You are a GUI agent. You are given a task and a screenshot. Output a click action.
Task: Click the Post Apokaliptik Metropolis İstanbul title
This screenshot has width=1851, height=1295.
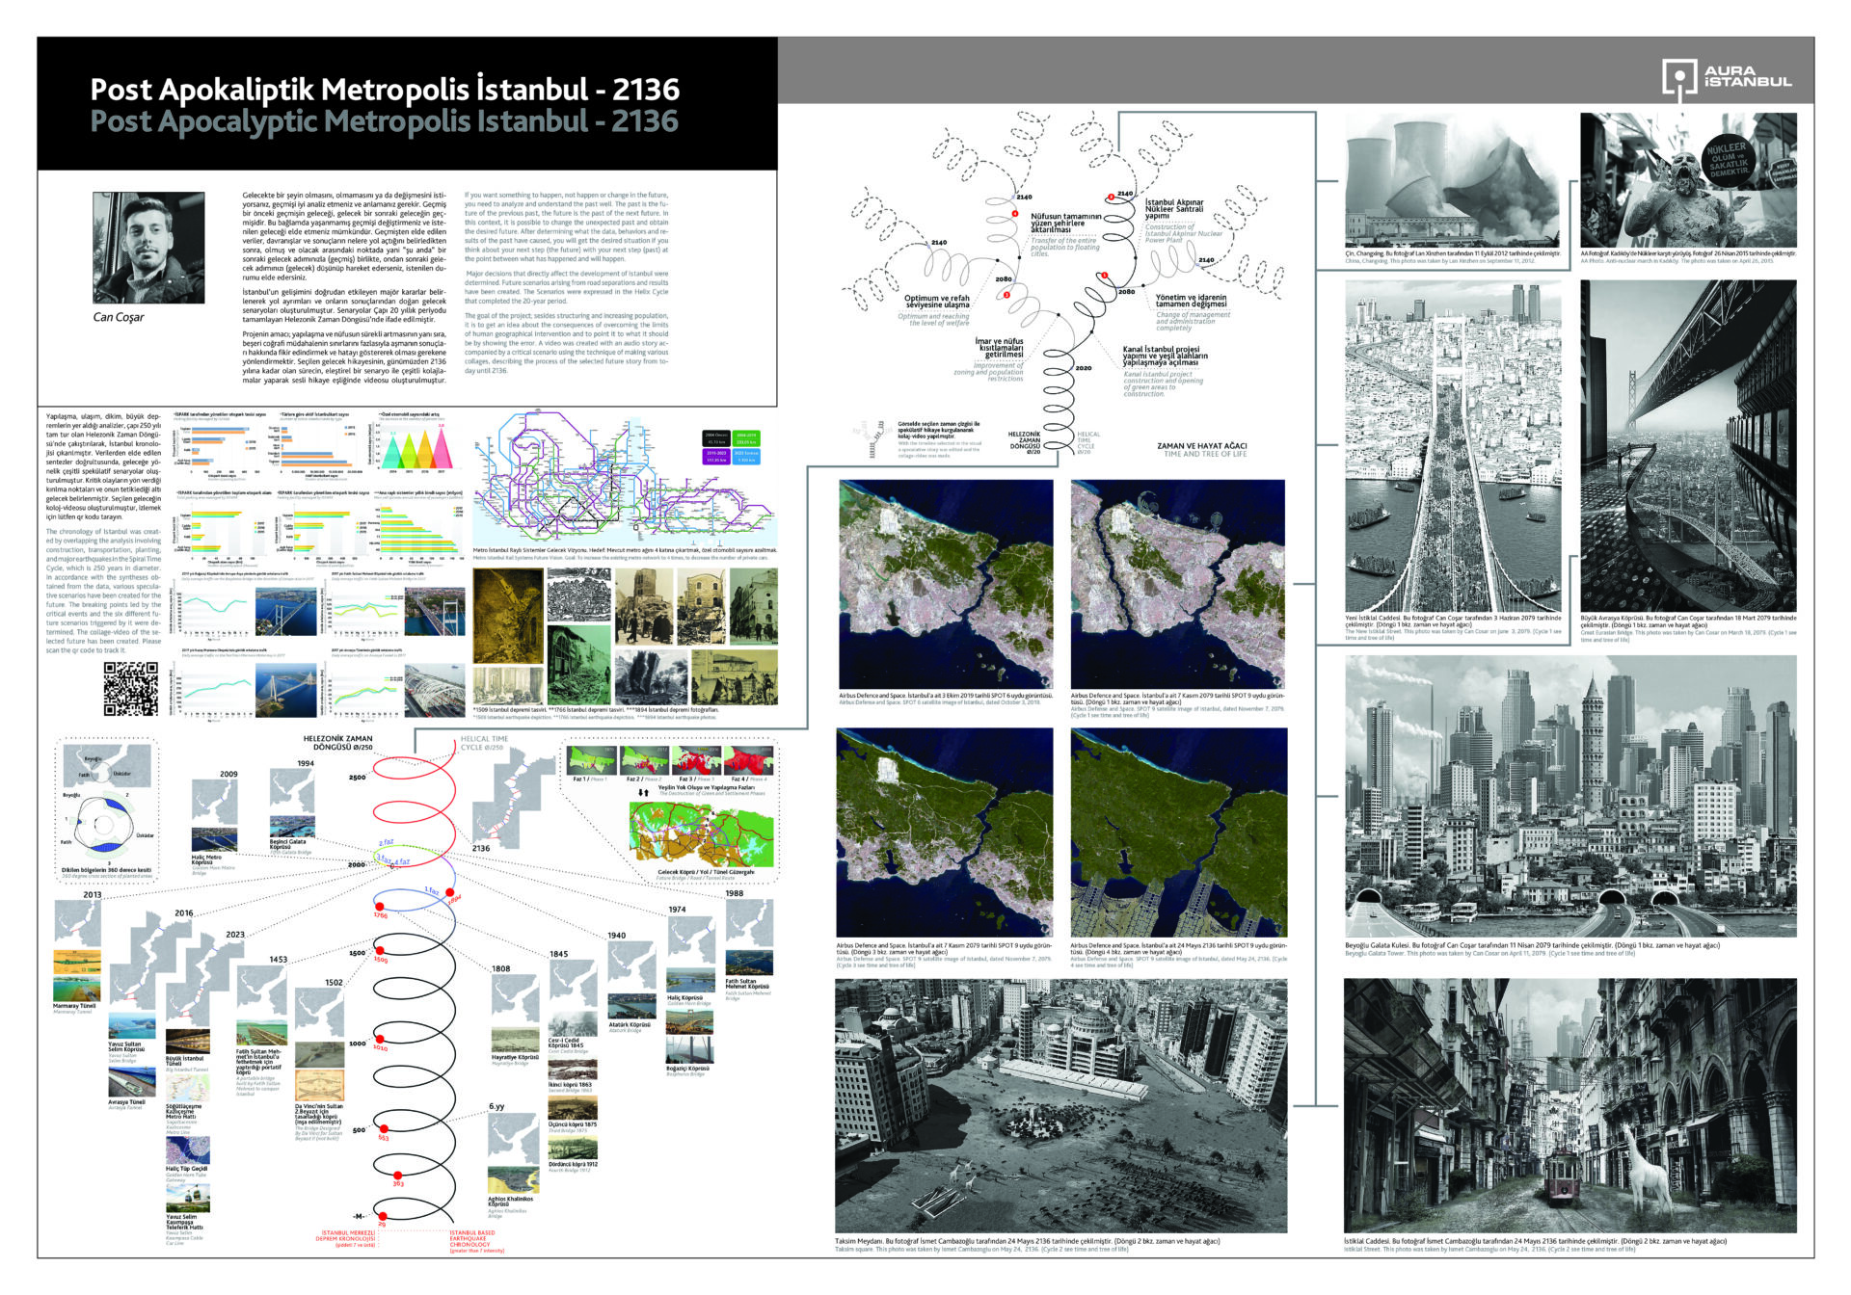[385, 90]
